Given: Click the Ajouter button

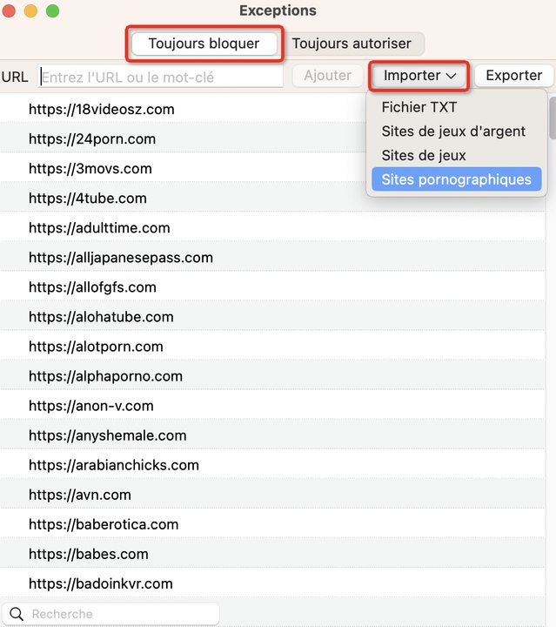Looking at the screenshot, I should click(x=327, y=76).
